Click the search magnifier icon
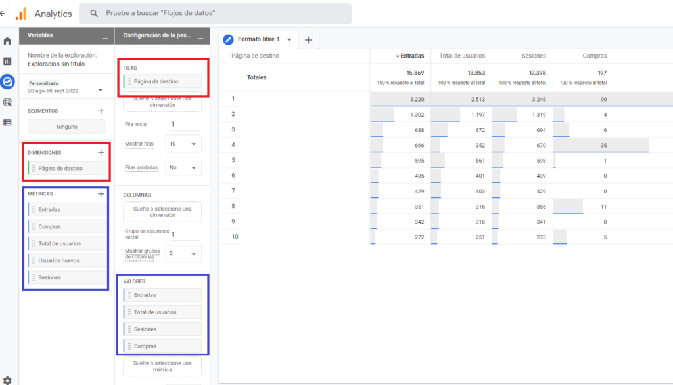Viewport: 673px width, 385px height. pyautogui.click(x=94, y=13)
